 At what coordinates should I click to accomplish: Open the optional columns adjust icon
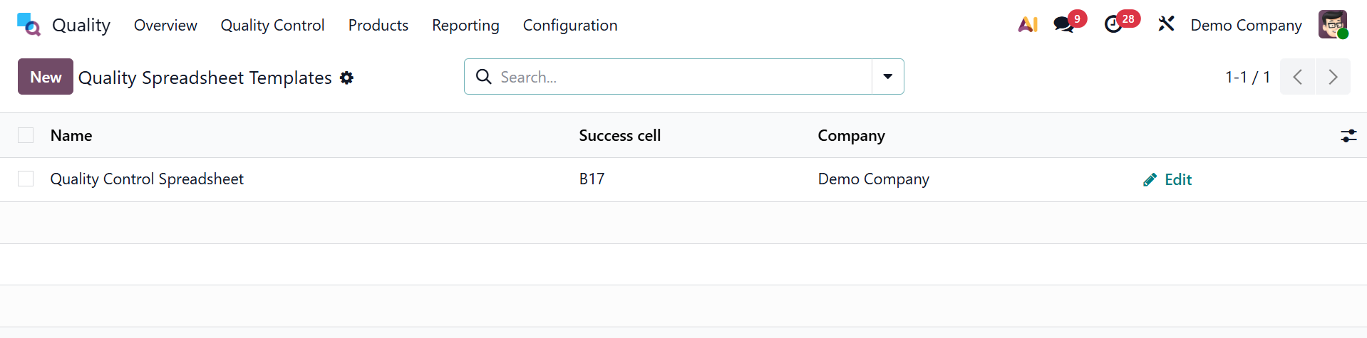point(1348,136)
